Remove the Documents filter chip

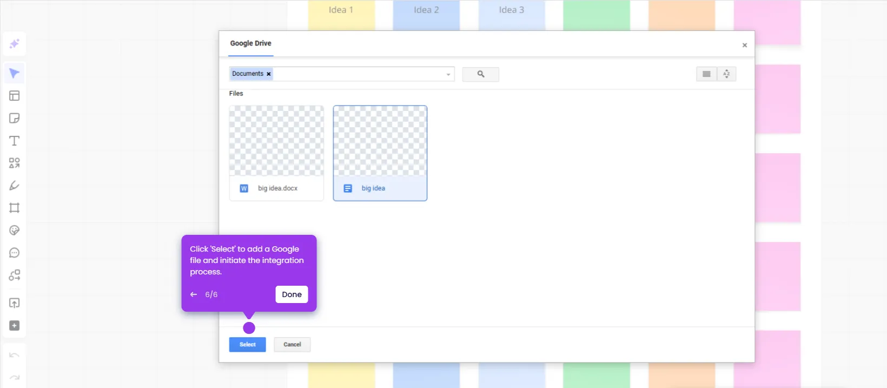click(269, 74)
